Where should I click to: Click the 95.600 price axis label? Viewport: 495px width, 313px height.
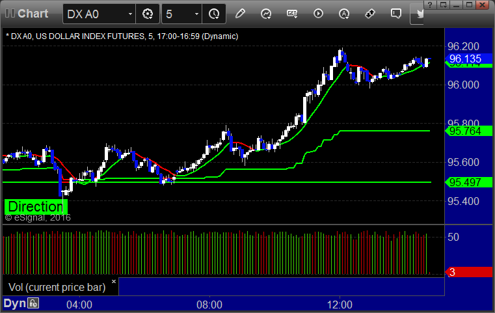pyautogui.click(x=463, y=162)
